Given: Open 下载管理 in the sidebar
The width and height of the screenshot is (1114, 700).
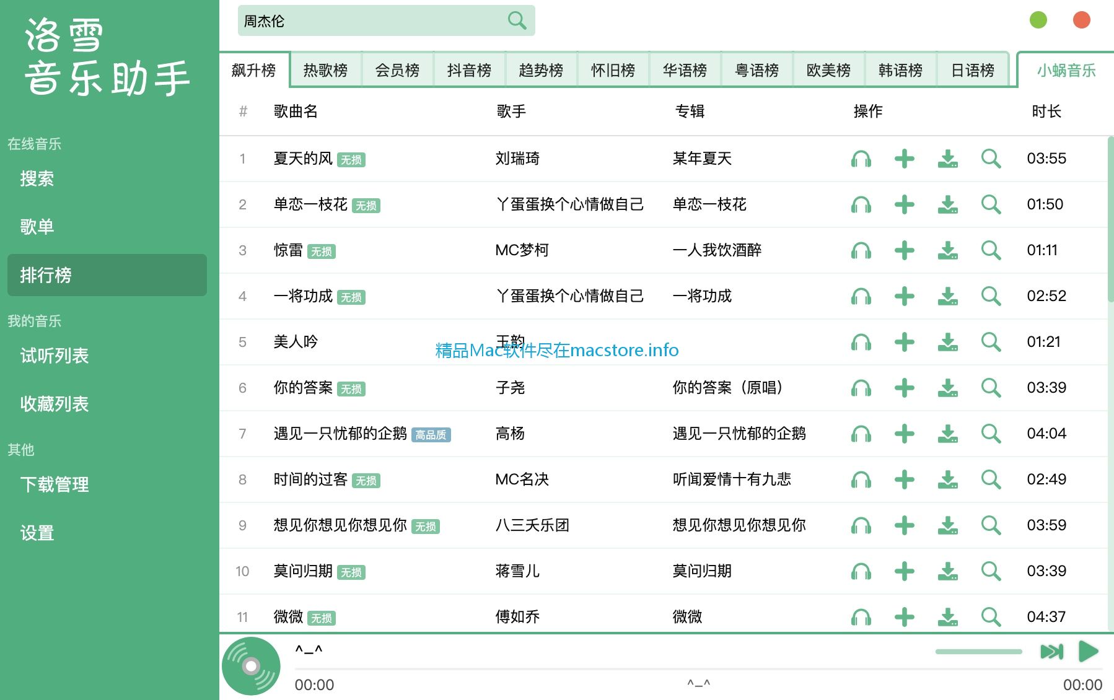Looking at the screenshot, I should click(107, 484).
